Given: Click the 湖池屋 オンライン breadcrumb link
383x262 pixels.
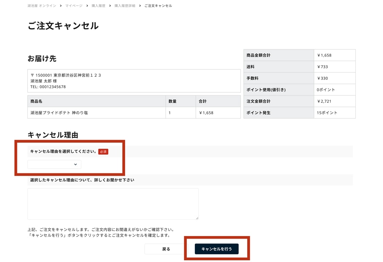Looking at the screenshot, I should 42,6.
